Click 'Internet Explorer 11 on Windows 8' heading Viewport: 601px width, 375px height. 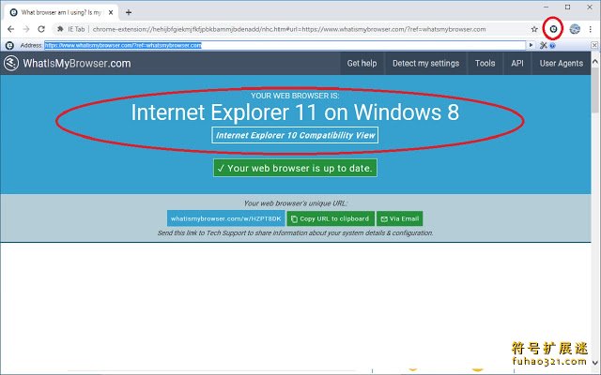click(x=295, y=112)
